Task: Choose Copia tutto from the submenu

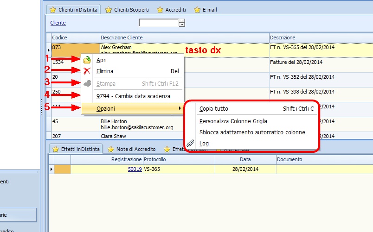Action: pos(214,109)
